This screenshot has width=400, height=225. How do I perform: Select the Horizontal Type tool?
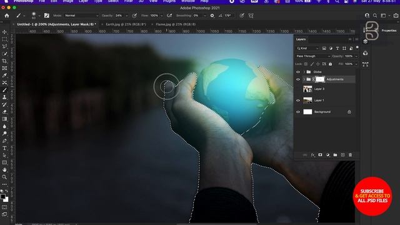(x=4, y=148)
